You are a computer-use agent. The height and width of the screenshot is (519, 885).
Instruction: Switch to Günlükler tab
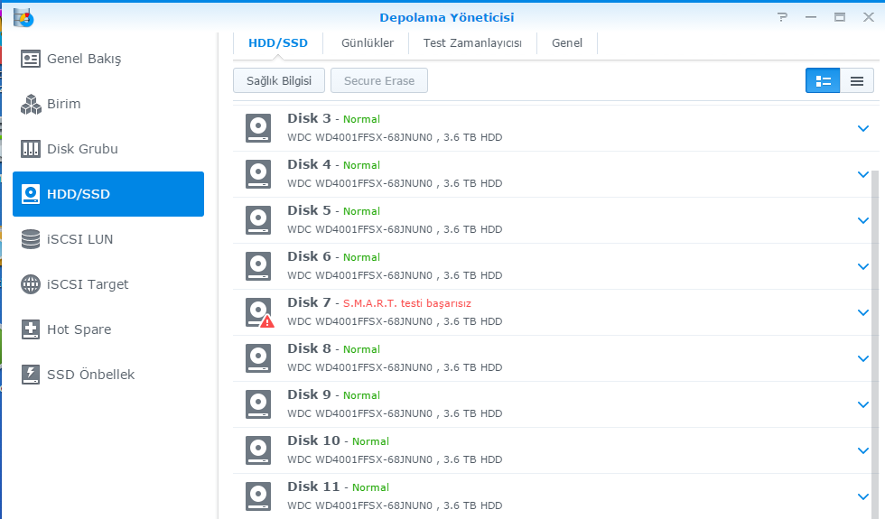(x=367, y=42)
